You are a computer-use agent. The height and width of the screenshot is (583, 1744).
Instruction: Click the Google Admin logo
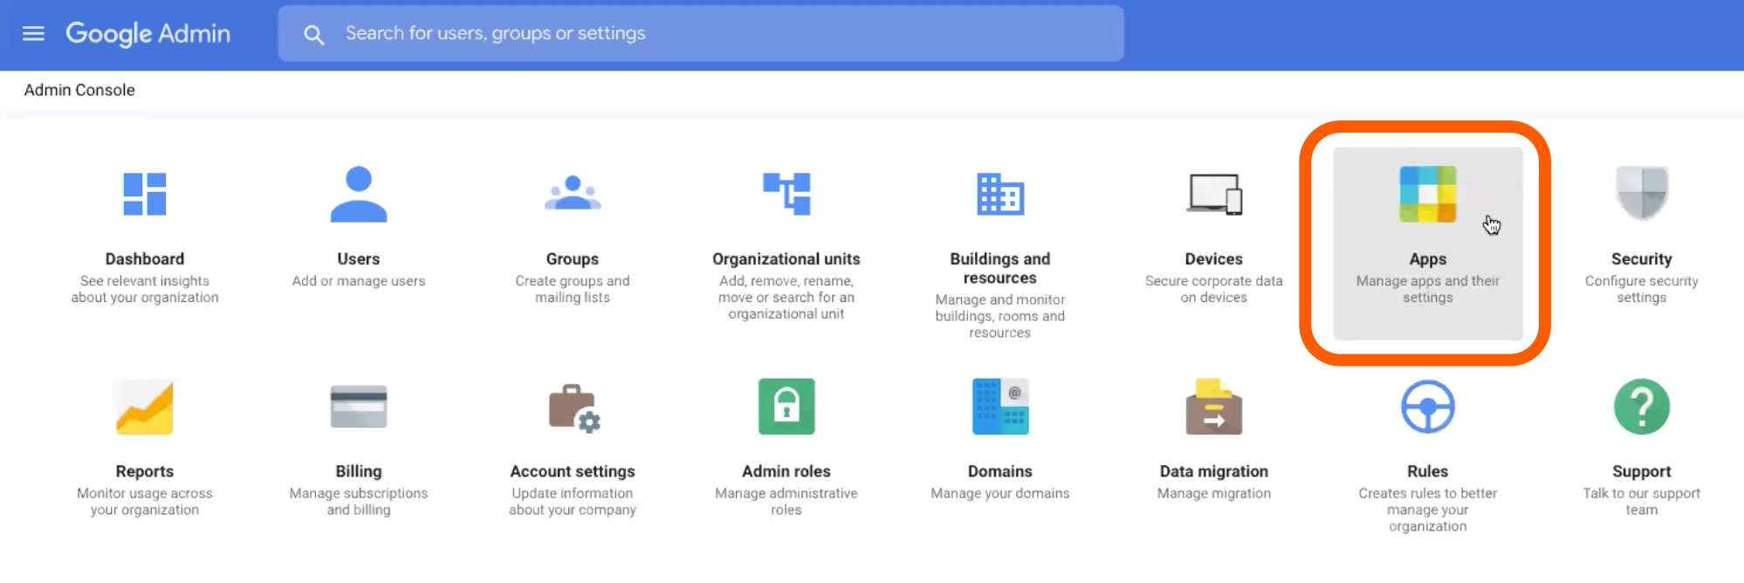tap(148, 33)
